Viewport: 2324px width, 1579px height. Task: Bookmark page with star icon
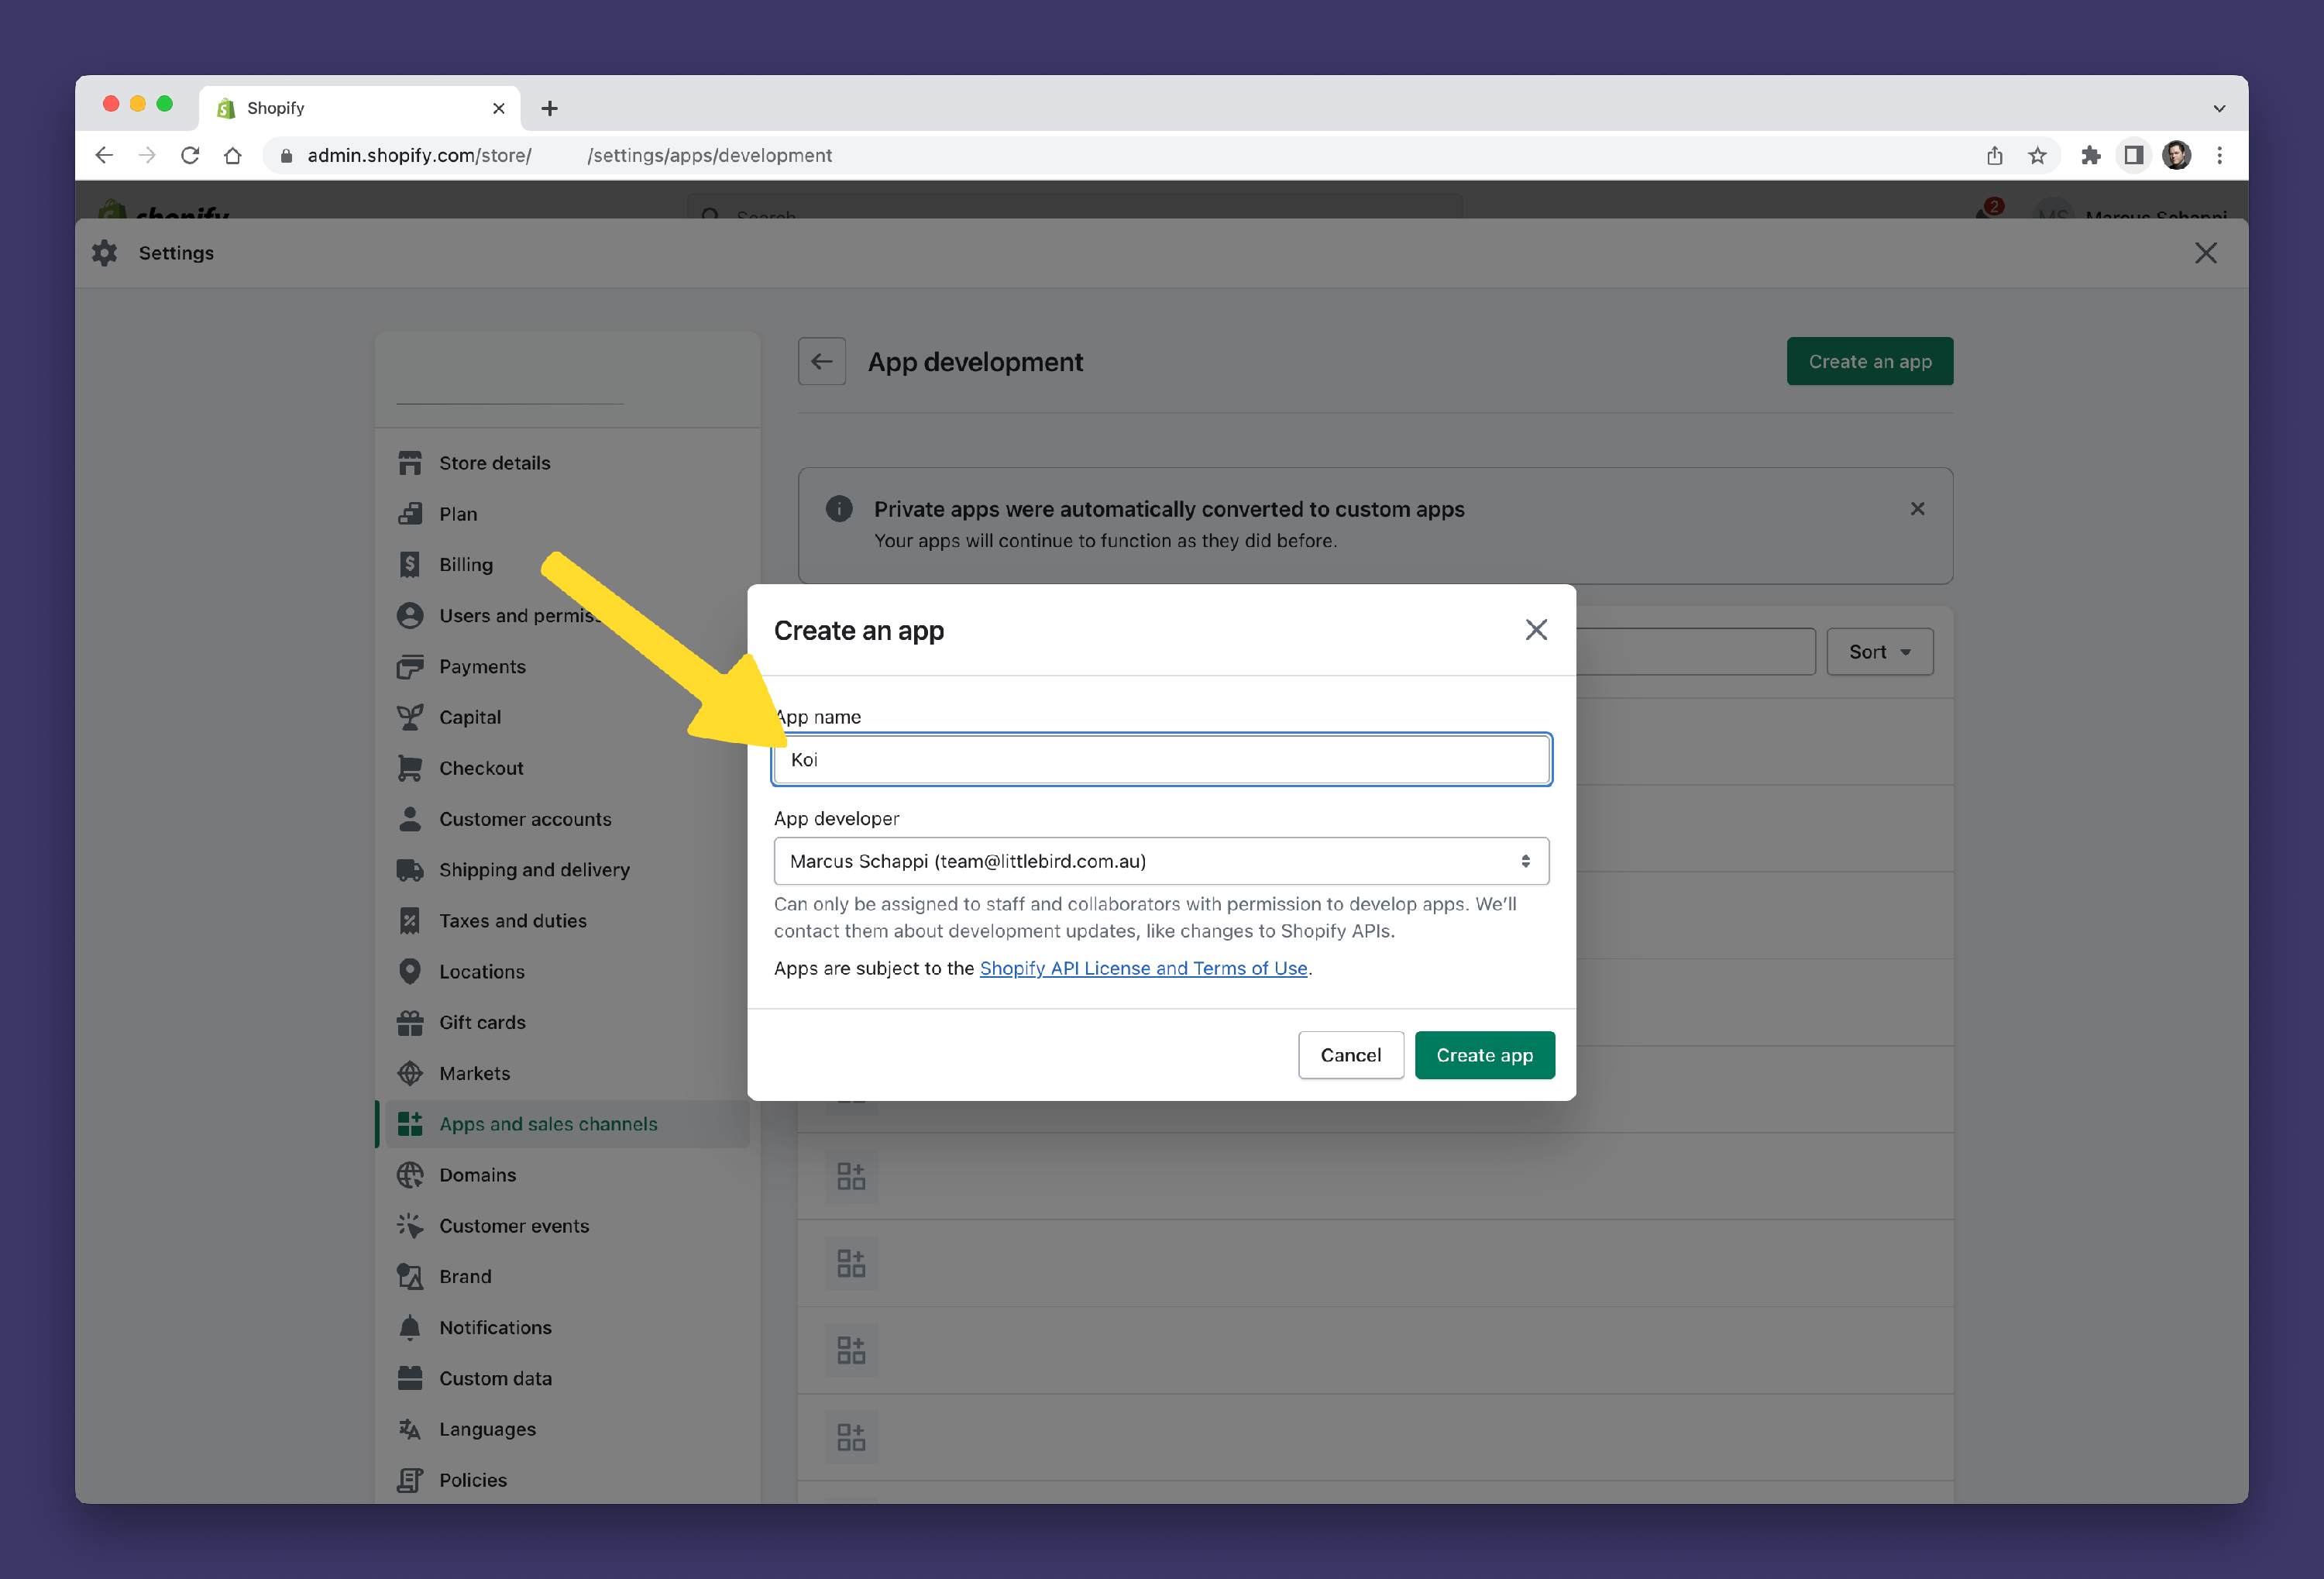pos(2037,155)
